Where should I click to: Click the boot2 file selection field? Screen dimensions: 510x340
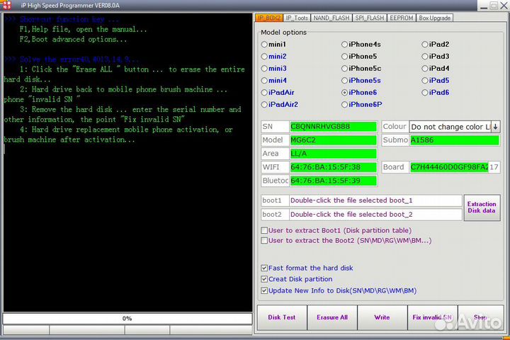pyautogui.click(x=375, y=215)
